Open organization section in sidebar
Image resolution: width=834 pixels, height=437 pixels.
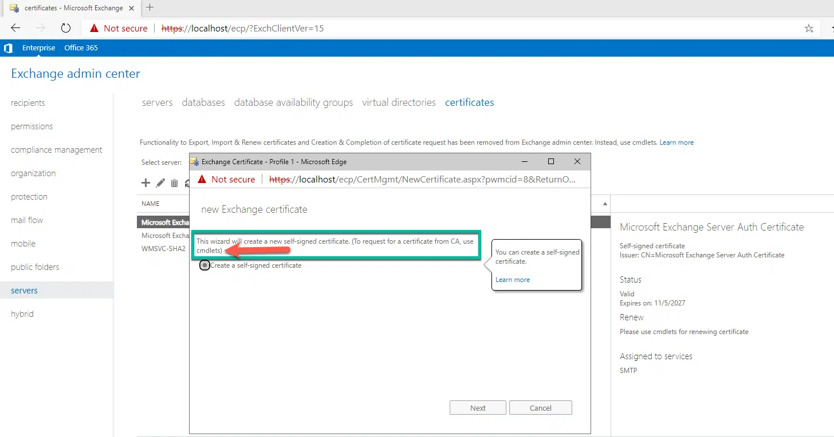pos(33,173)
